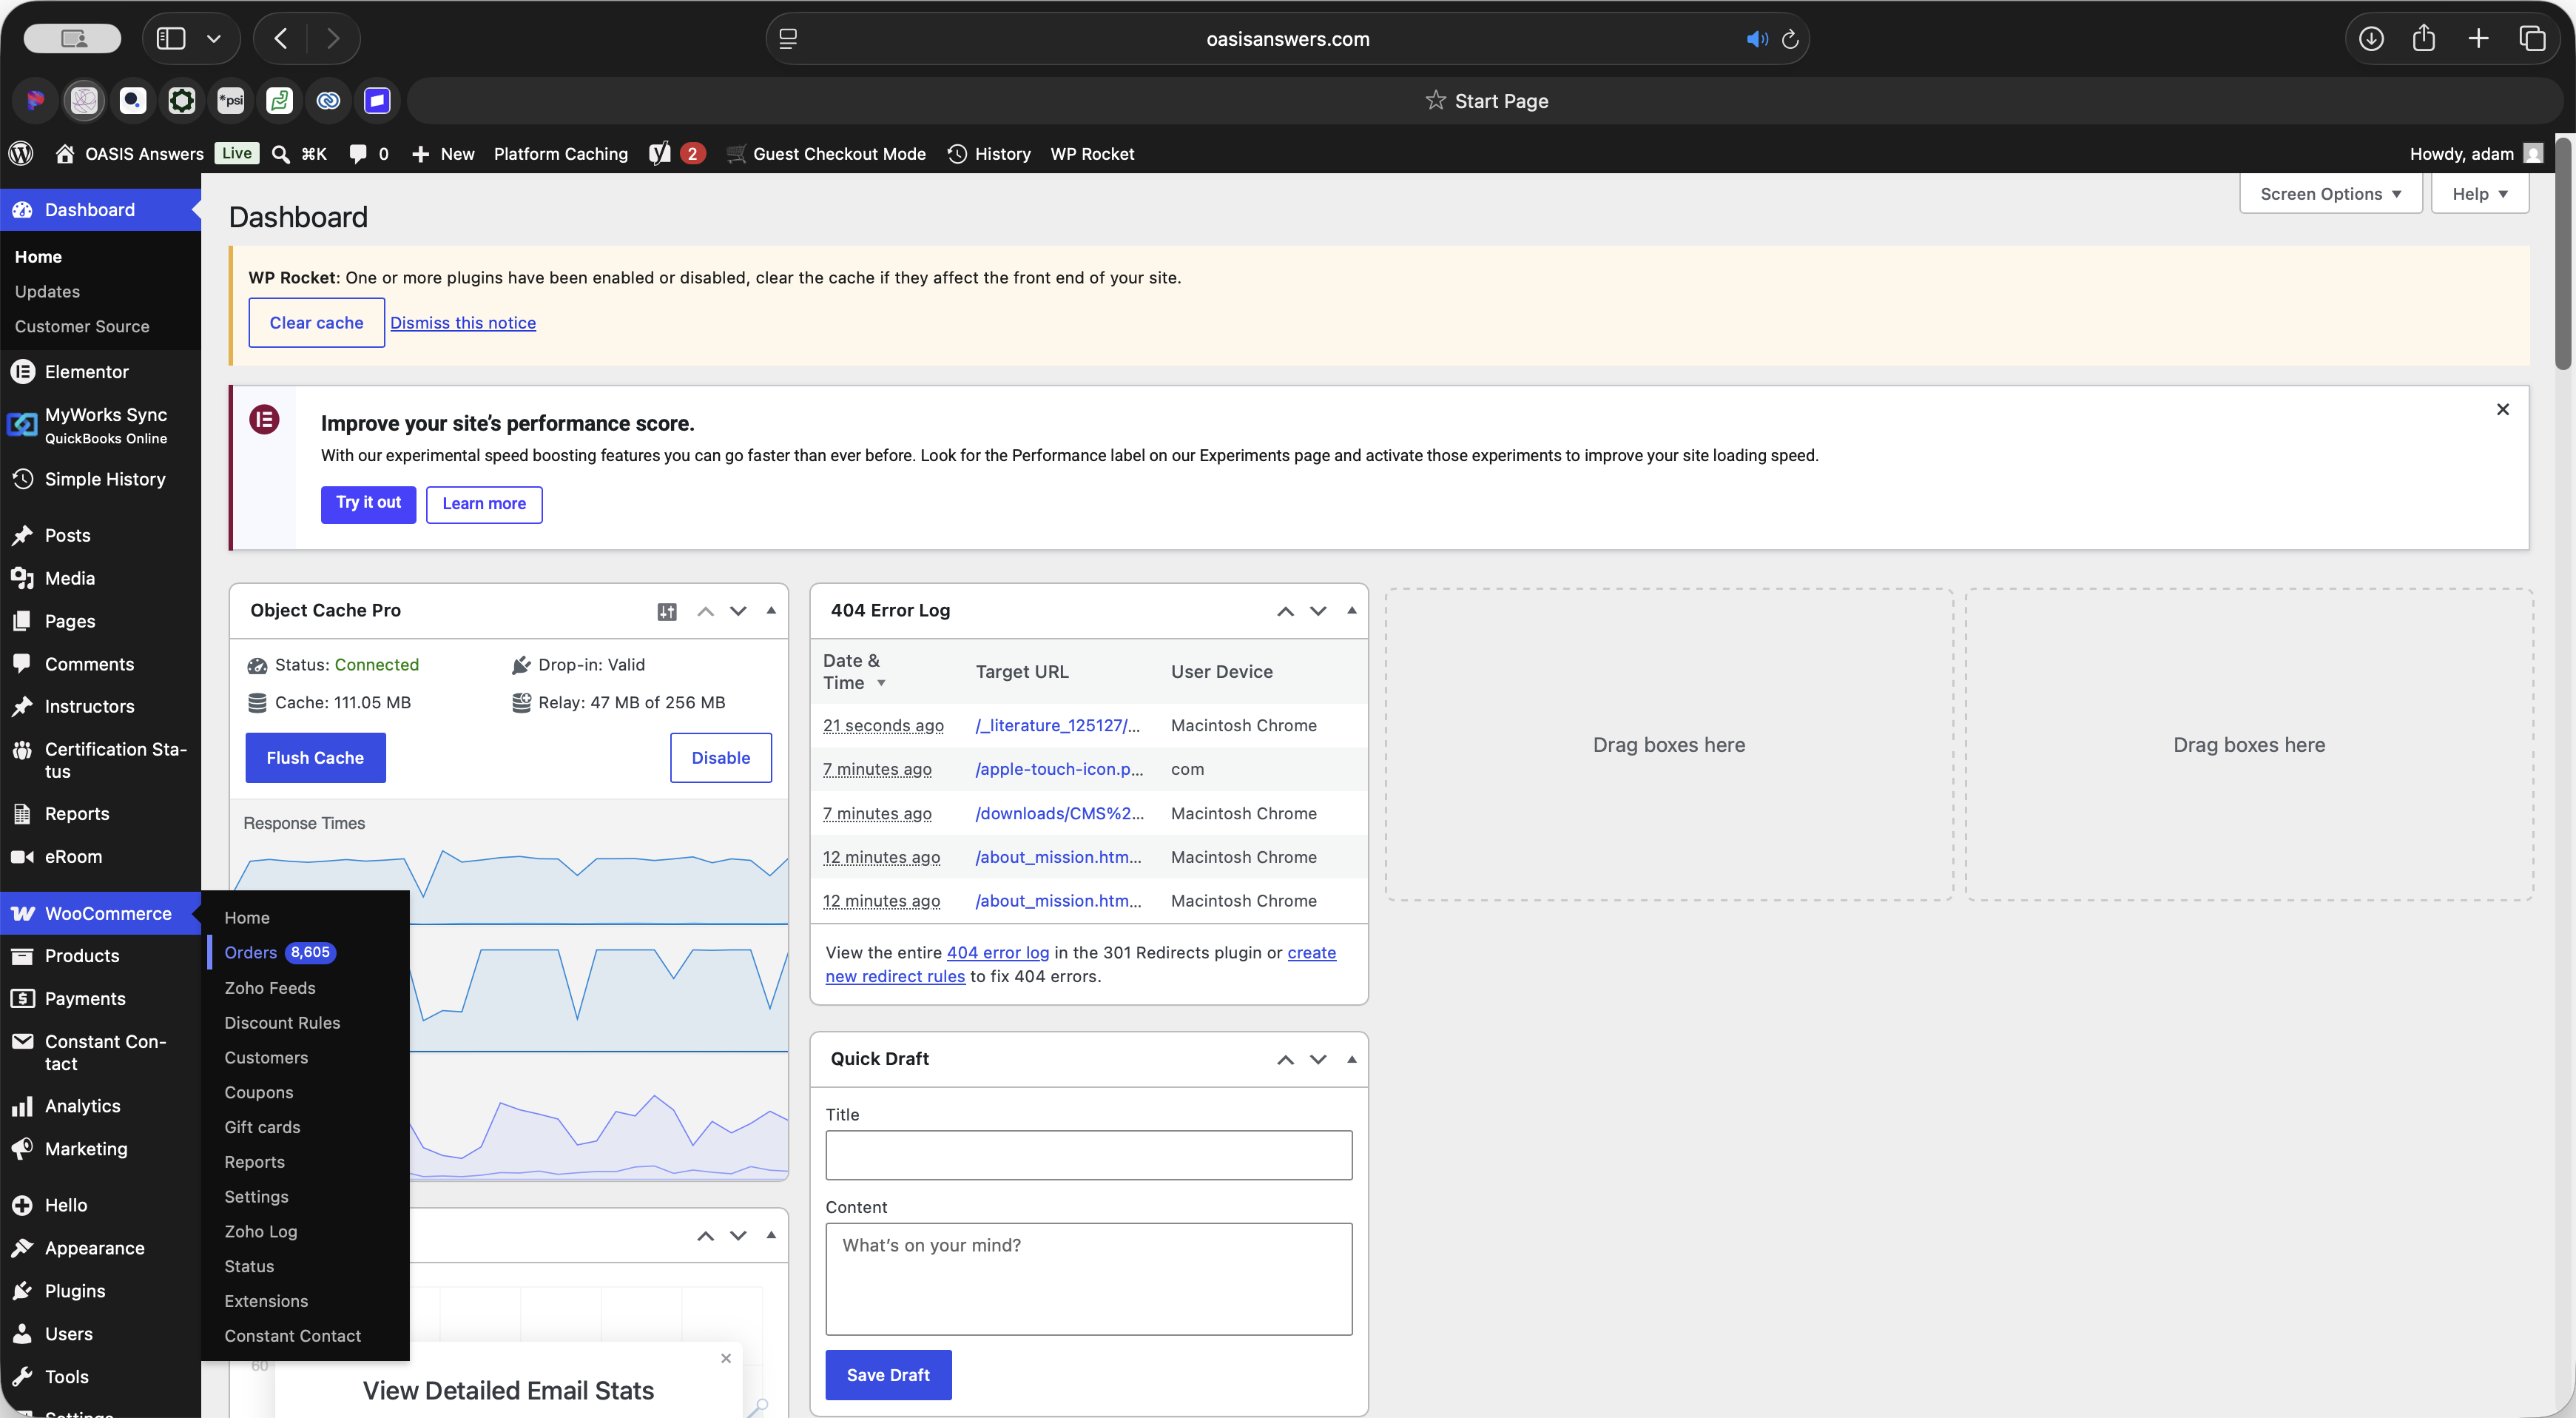Open Zoho Feeds submenu item
The image size is (2576, 1418).
269,988
